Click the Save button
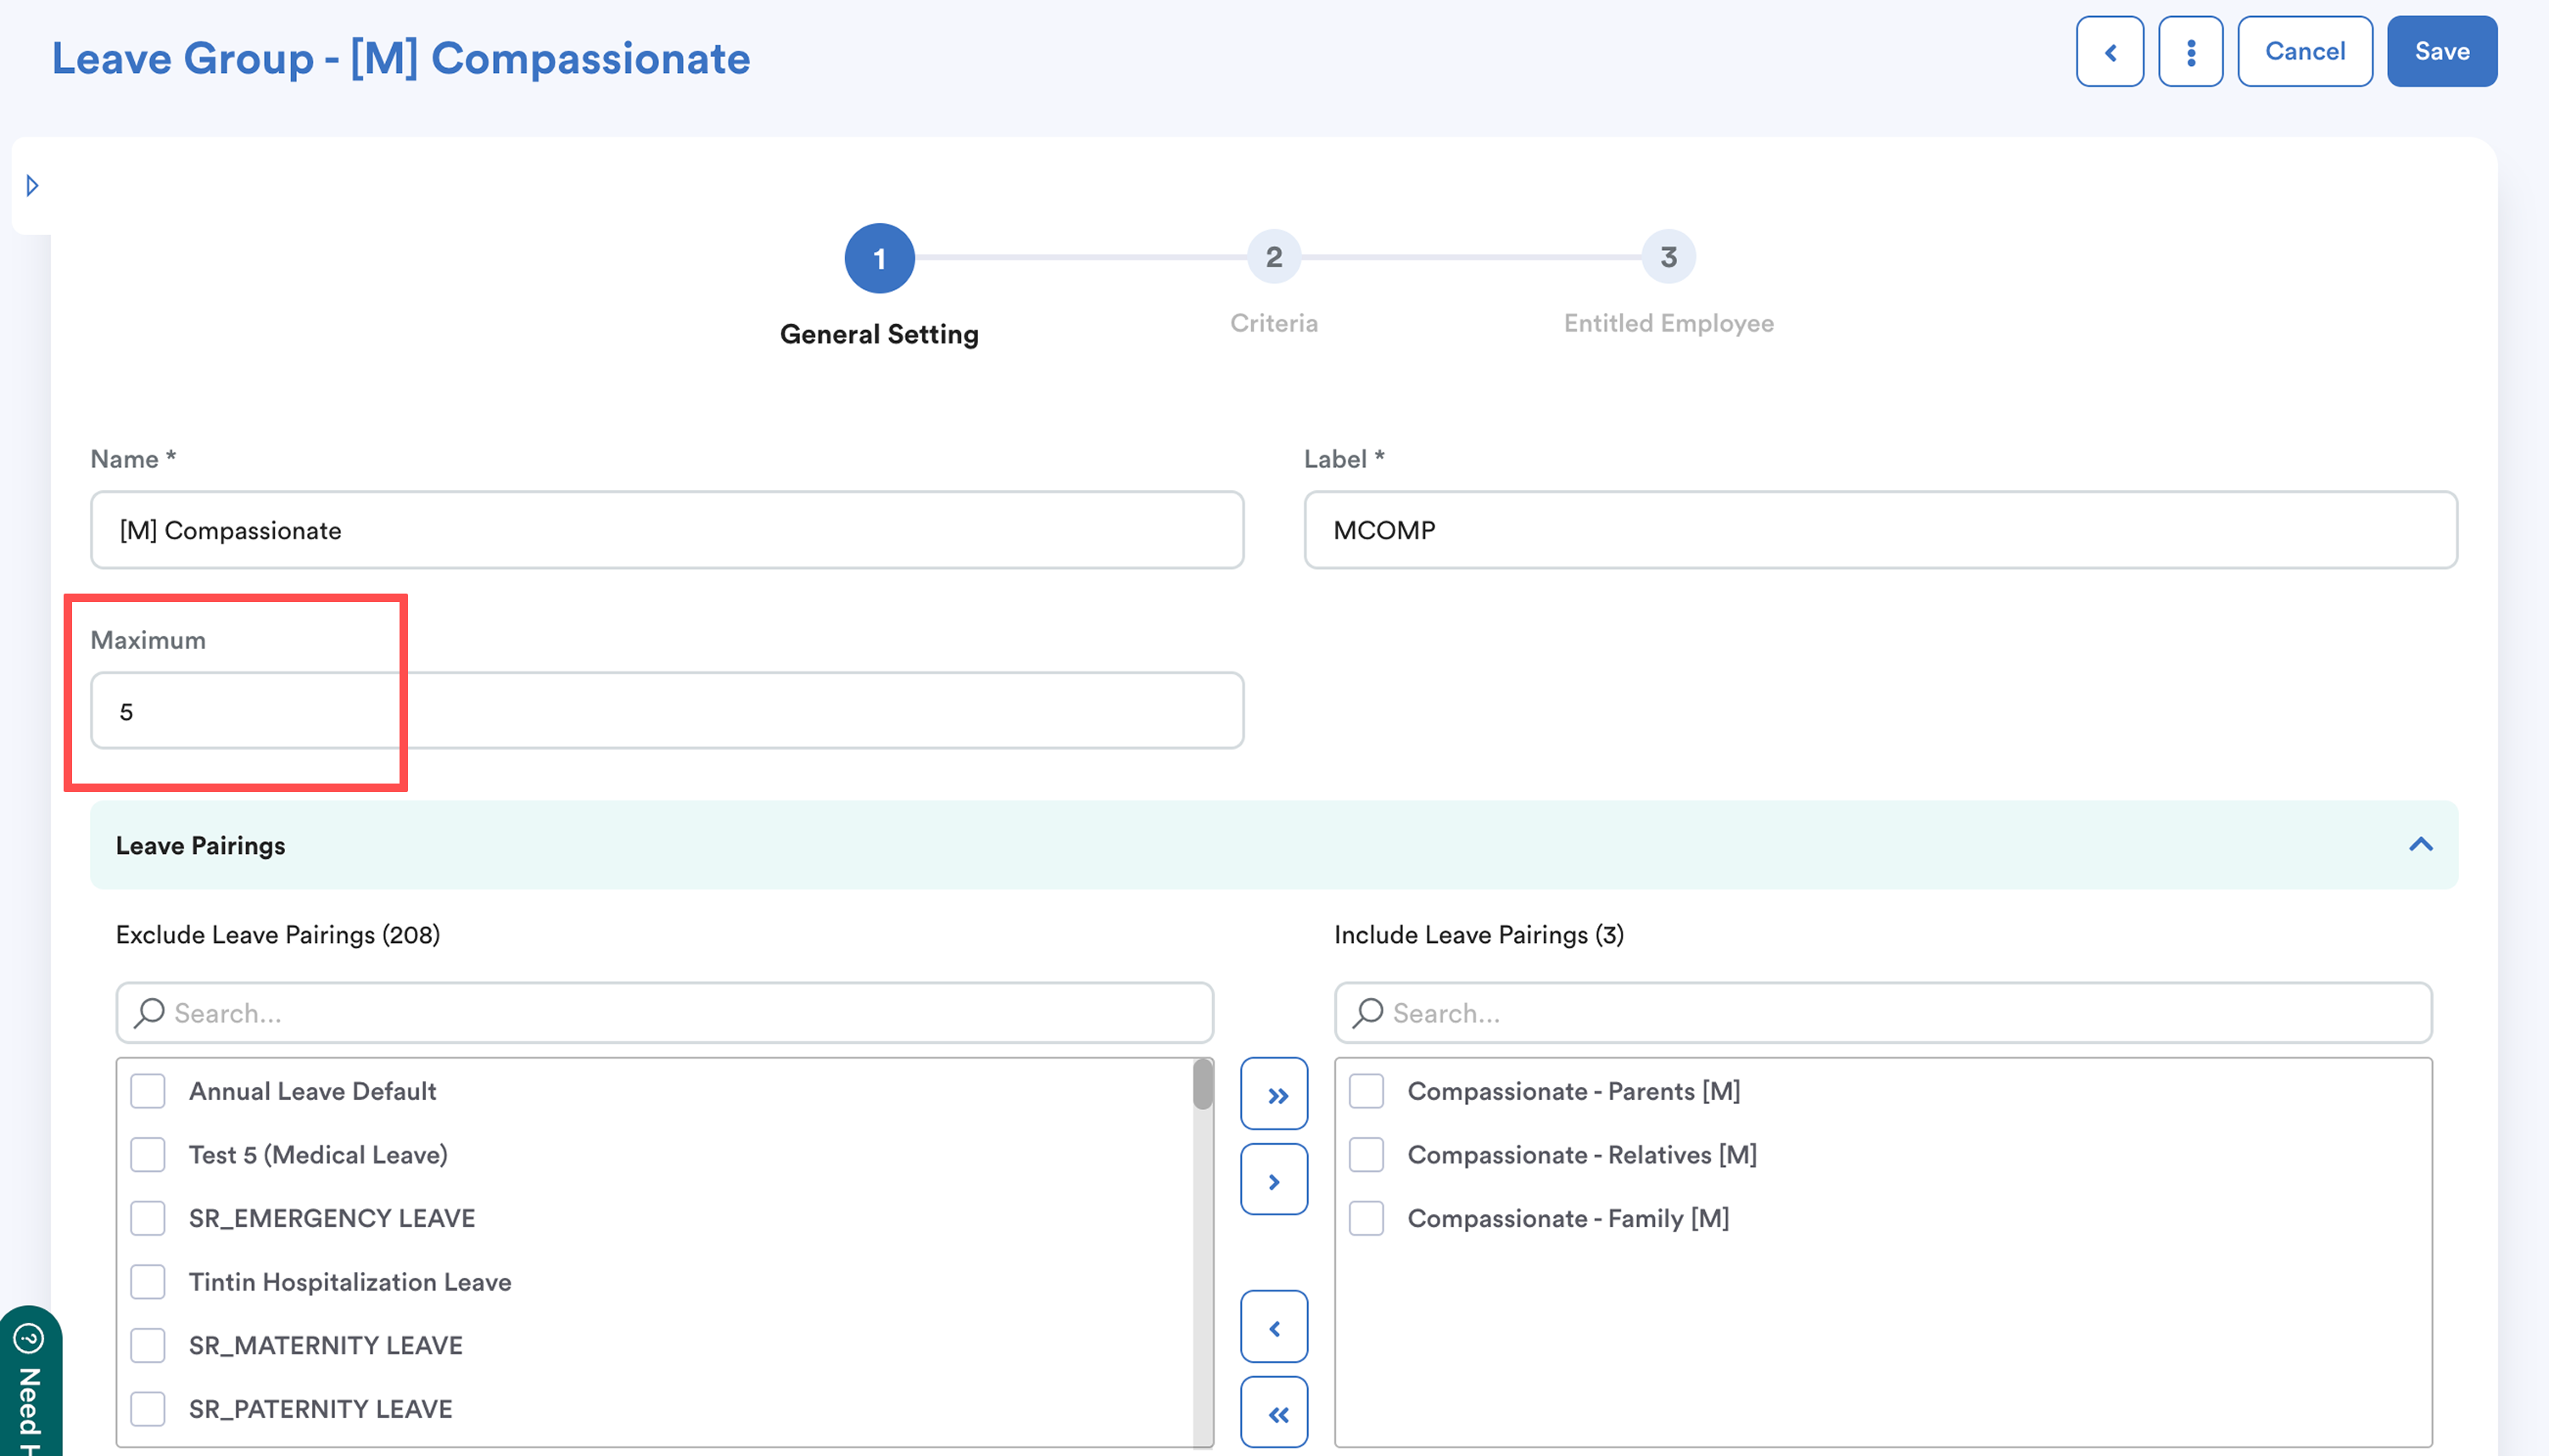The image size is (2549, 1456). click(x=2441, y=52)
